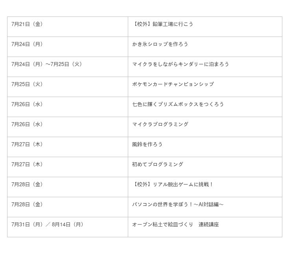This screenshot has width=291, height=253.
Task: Select the 7月31日（月）／8月14日（月） date cell
Action: [x=48, y=225]
